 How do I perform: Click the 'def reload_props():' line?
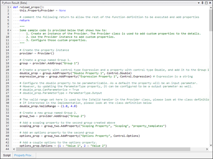(29, 7)
